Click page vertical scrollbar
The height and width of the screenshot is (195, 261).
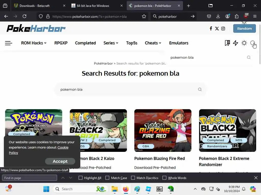pos(260,44)
